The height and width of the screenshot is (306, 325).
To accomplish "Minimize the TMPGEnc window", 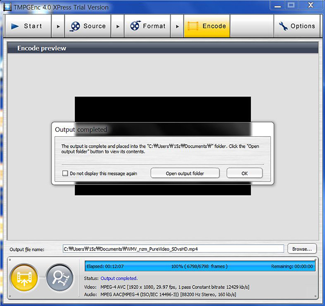I will [277, 6].
